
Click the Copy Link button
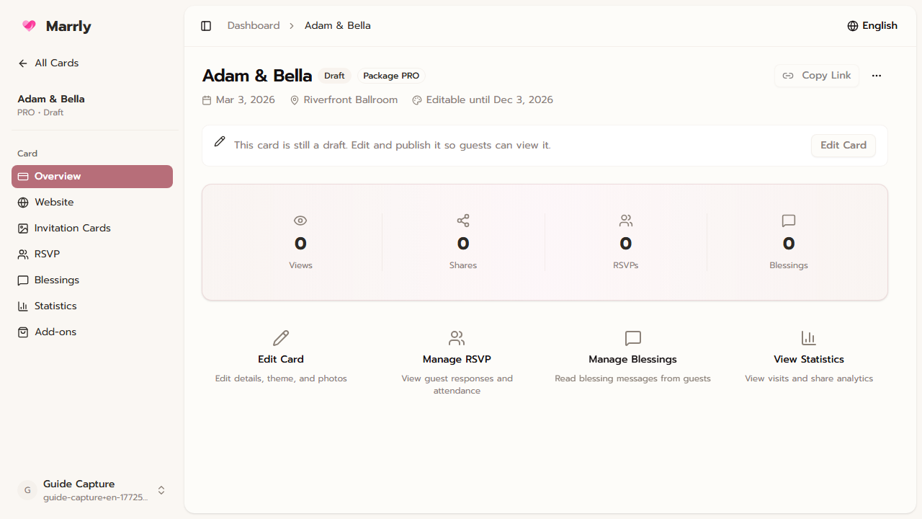(x=816, y=76)
